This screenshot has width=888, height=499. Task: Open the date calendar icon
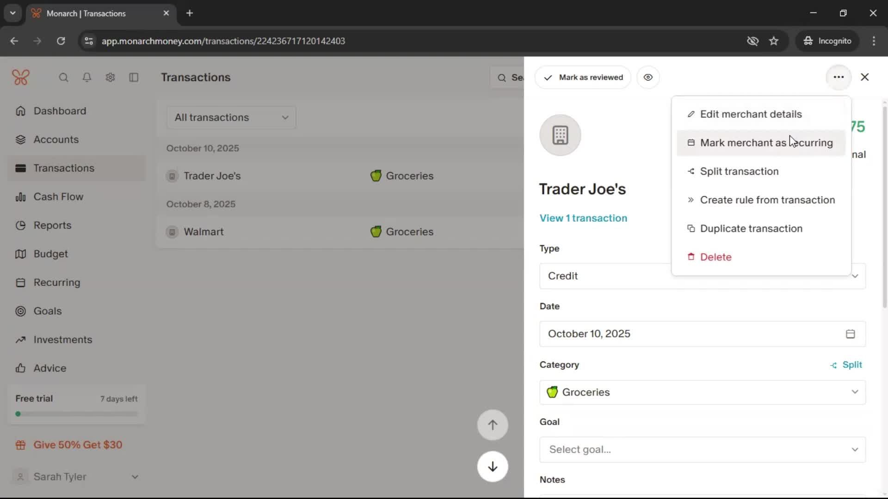point(850,334)
